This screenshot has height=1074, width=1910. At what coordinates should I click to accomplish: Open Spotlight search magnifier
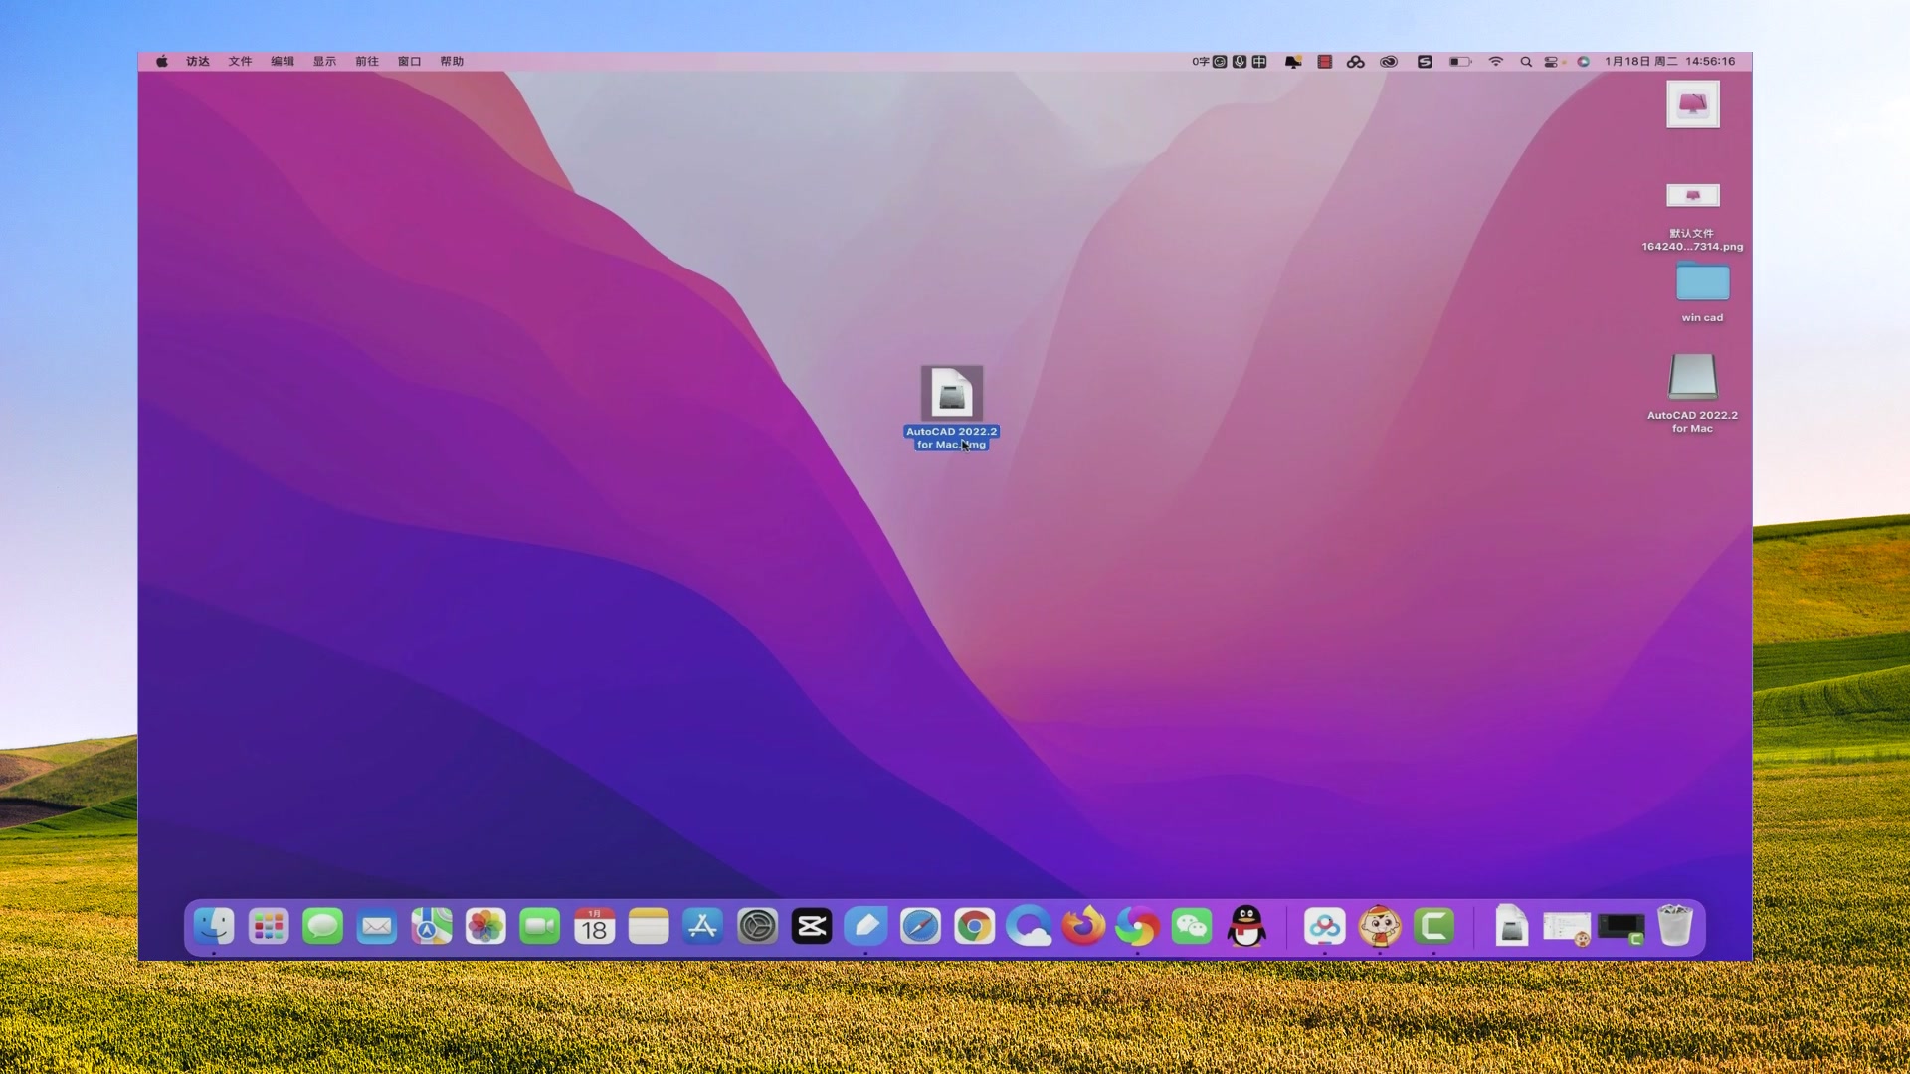(x=1526, y=62)
